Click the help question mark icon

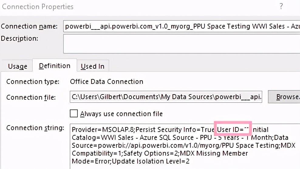[x=281, y=6]
